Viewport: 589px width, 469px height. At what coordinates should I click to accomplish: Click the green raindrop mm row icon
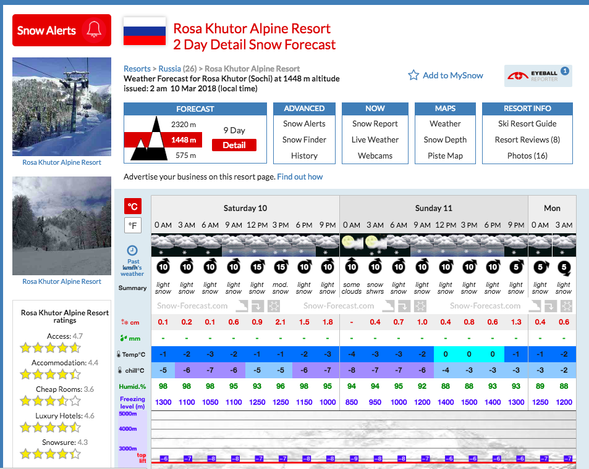(123, 338)
